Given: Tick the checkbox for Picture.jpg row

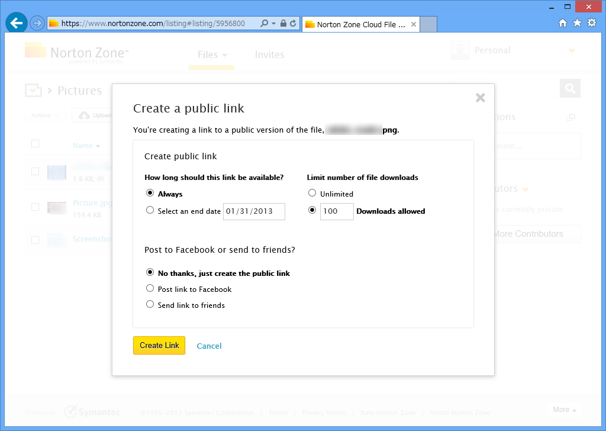Looking at the screenshot, I should [35, 207].
